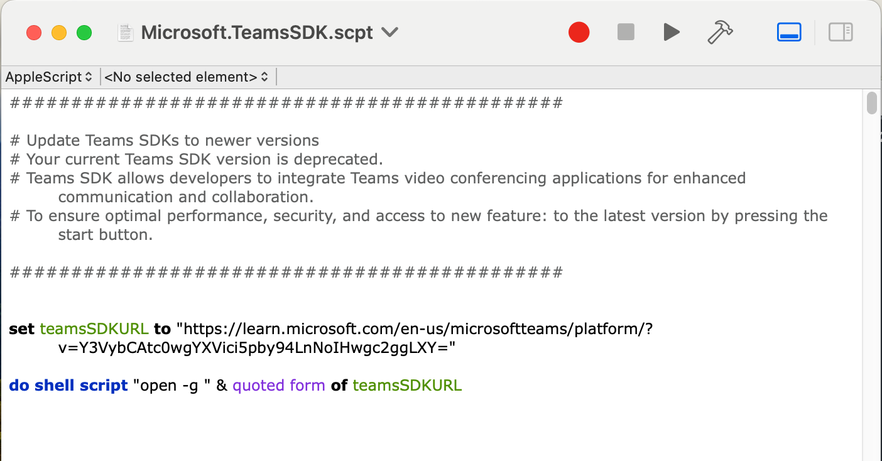This screenshot has width=882, height=461.
Task: Compile the script using the hammer icon
Action: click(720, 32)
